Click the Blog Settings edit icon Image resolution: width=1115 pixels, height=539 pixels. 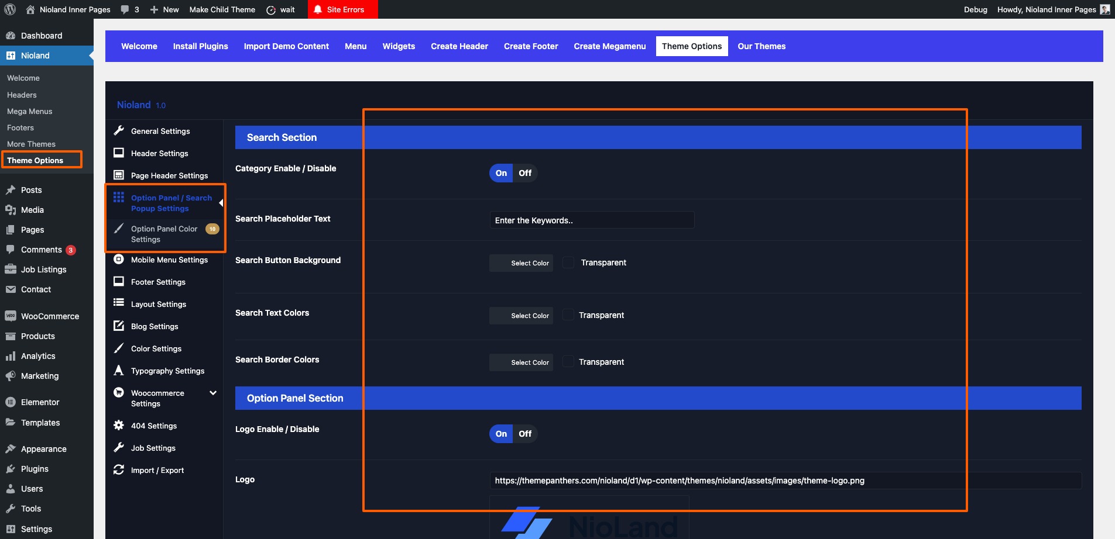(119, 326)
